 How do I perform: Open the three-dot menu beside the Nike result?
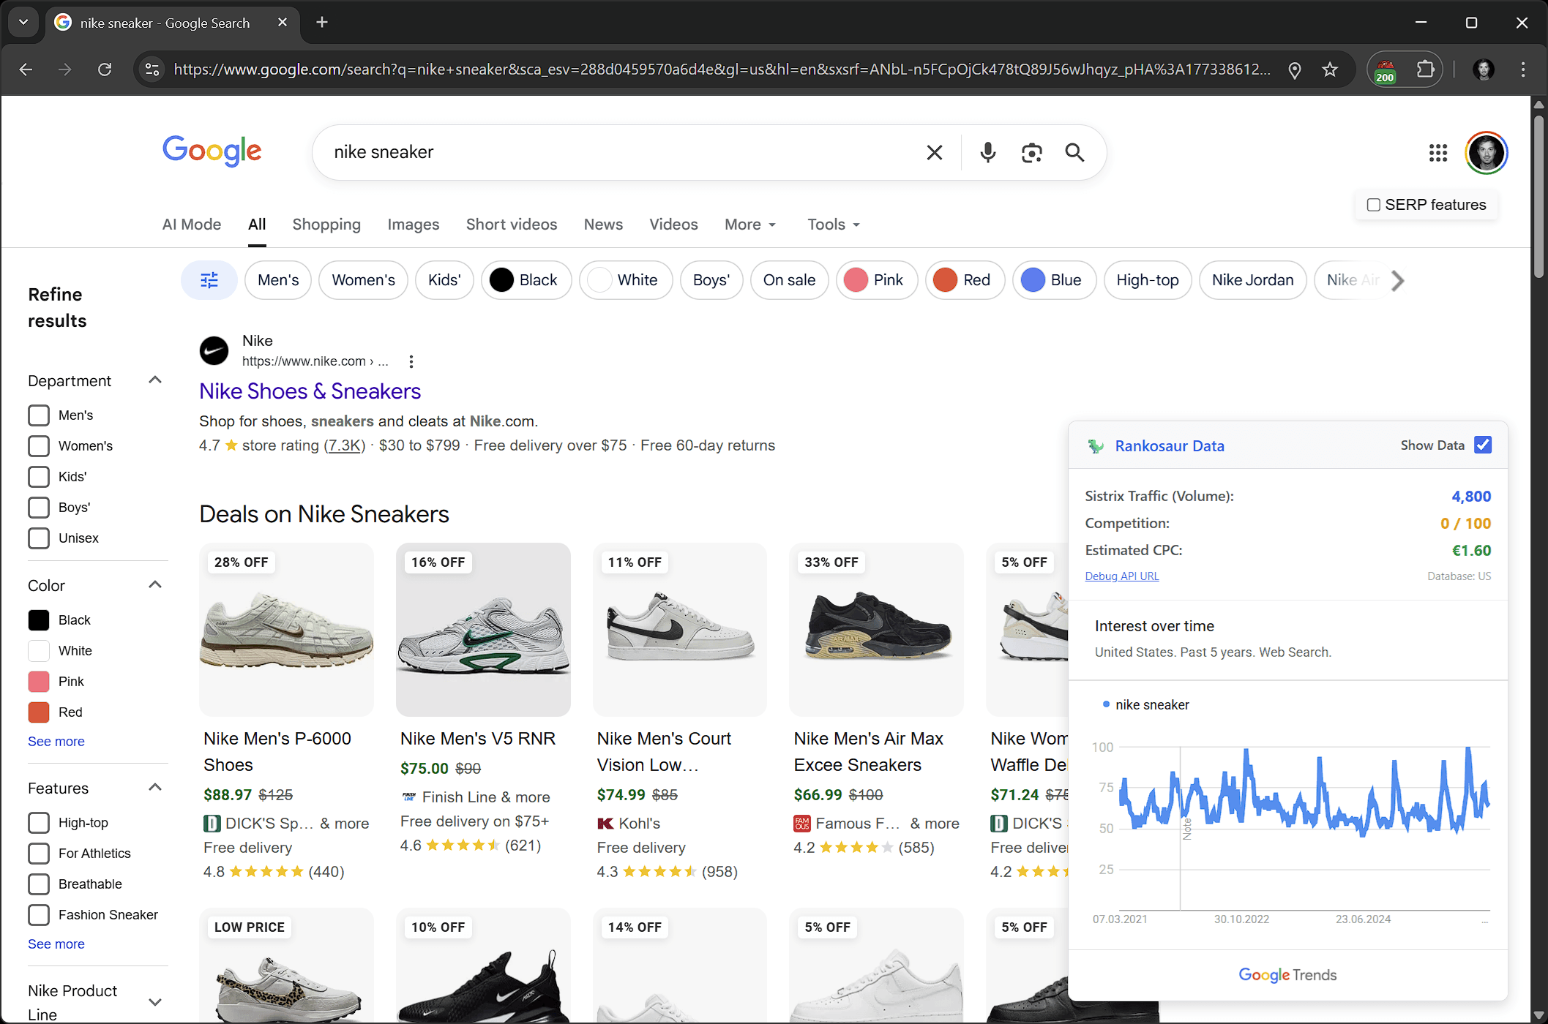(411, 361)
